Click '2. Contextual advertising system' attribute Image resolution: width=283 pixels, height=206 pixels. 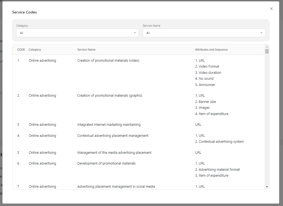click(x=219, y=142)
